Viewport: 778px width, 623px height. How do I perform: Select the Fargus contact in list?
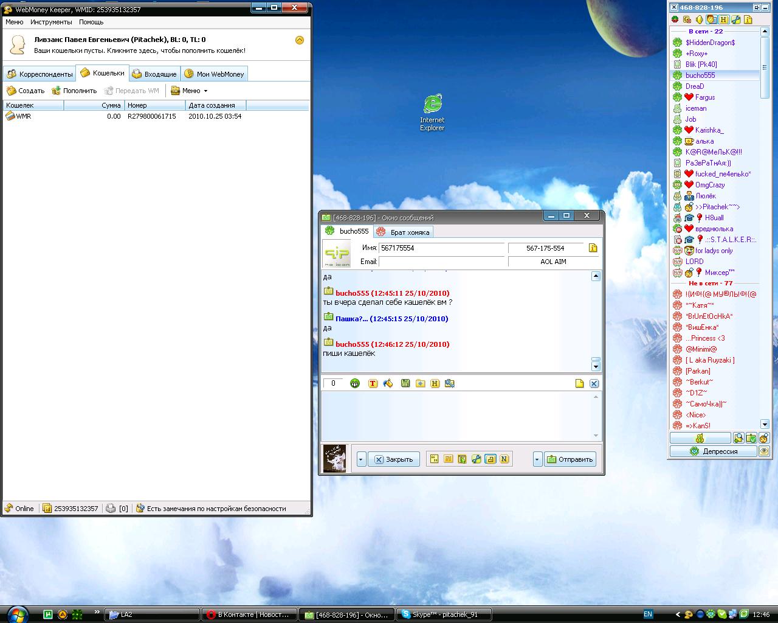click(705, 97)
